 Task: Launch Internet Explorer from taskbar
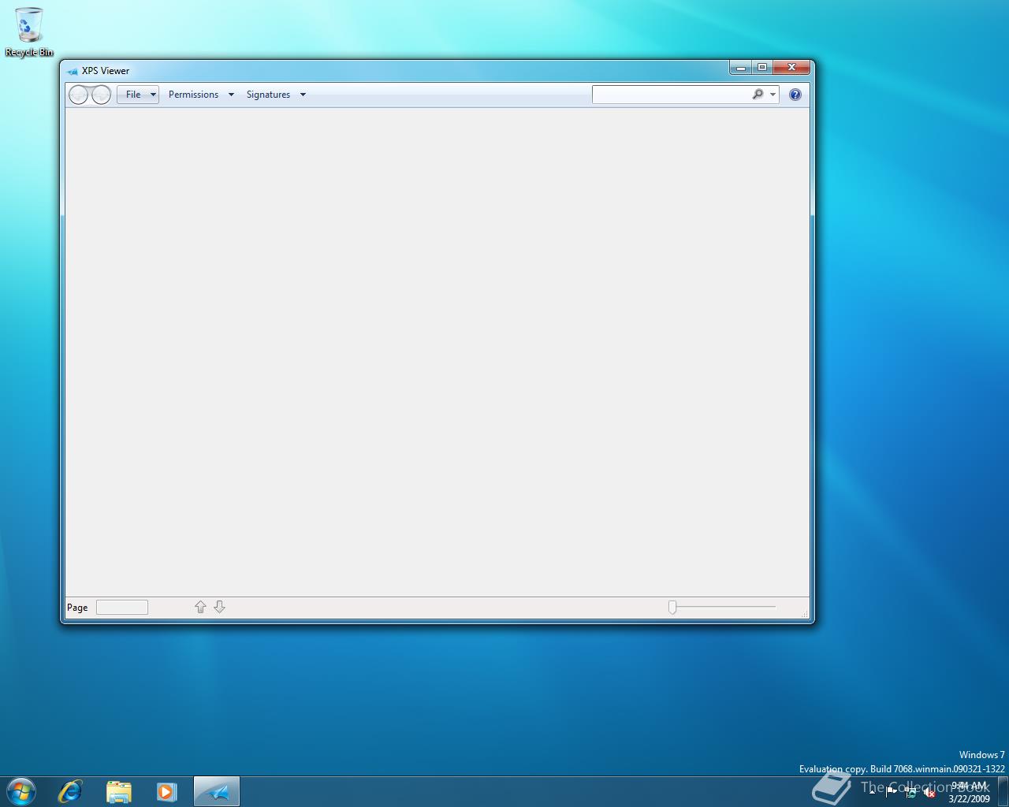coord(70,791)
